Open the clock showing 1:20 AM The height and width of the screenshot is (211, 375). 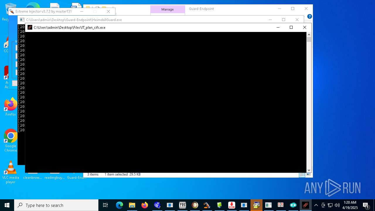tap(350, 205)
